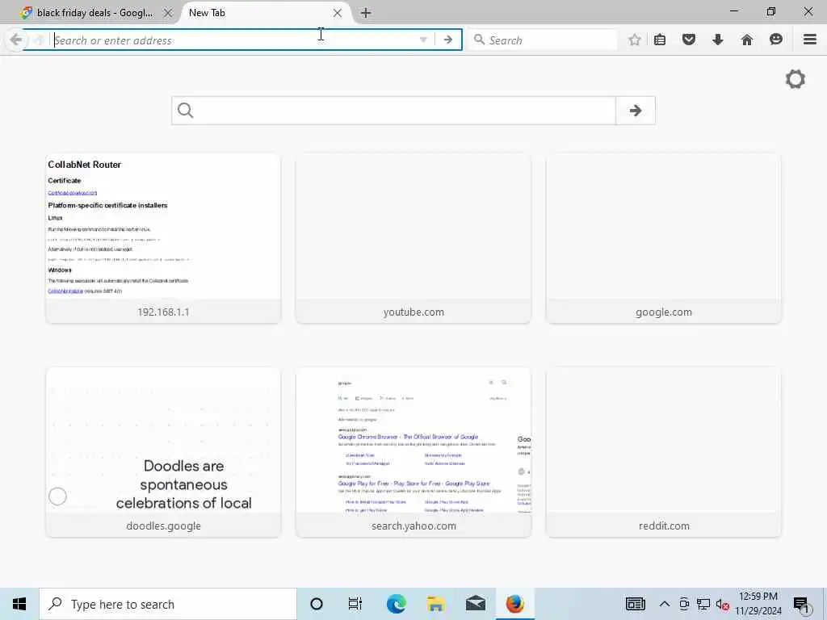Viewport: 827px width, 620px height.
Task: Open the youtube.com tile
Action: click(x=413, y=238)
